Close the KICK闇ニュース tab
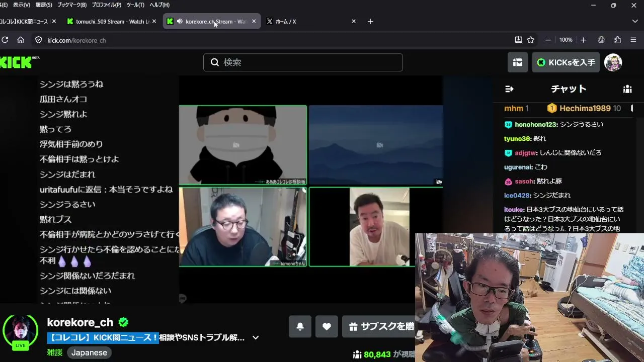The height and width of the screenshot is (362, 644). tap(54, 21)
